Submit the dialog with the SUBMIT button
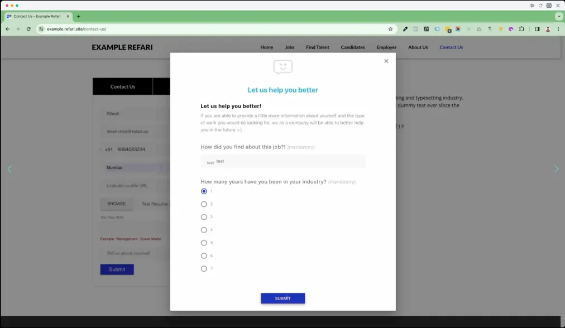The image size is (565, 328). coord(283,298)
